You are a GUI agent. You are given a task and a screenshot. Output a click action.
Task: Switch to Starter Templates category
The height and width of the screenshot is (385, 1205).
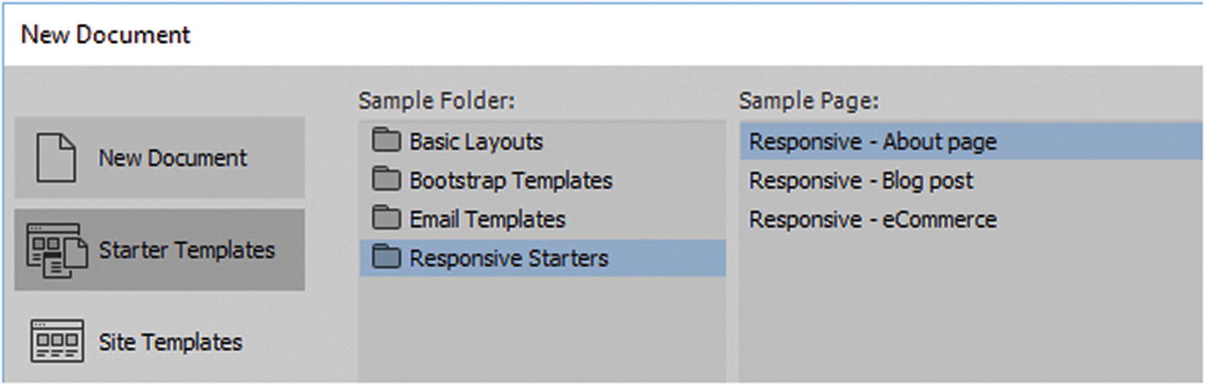[x=186, y=250]
